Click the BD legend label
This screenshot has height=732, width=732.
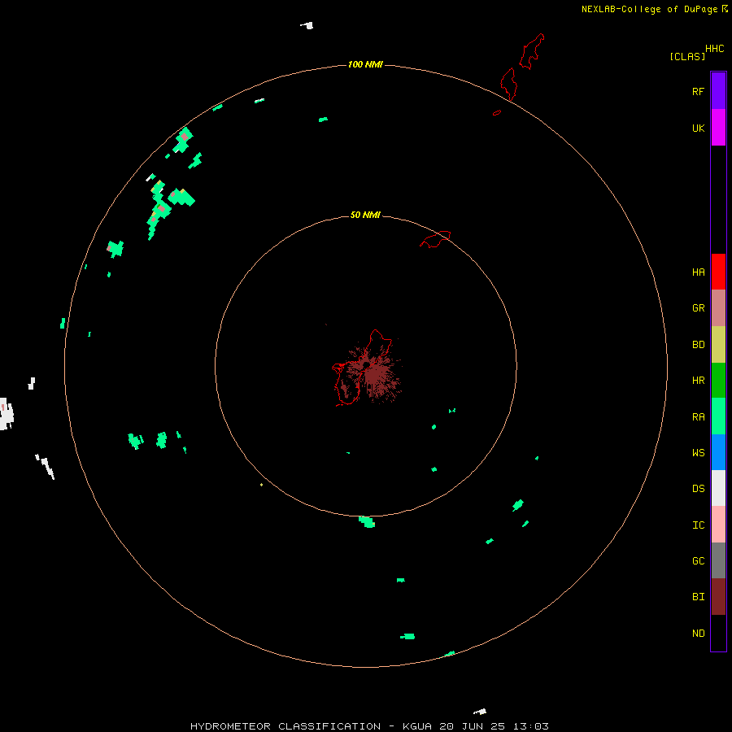pyautogui.click(x=698, y=345)
